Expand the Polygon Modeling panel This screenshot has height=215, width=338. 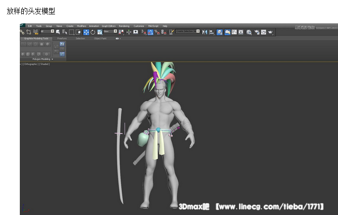click(43, 59)
